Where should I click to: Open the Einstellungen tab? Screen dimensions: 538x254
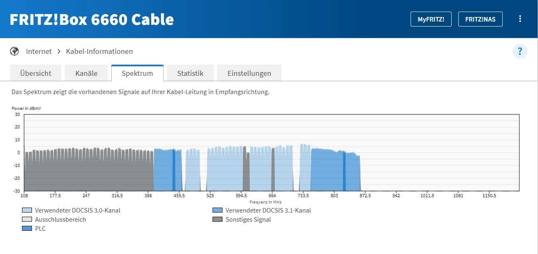(249, 73)
